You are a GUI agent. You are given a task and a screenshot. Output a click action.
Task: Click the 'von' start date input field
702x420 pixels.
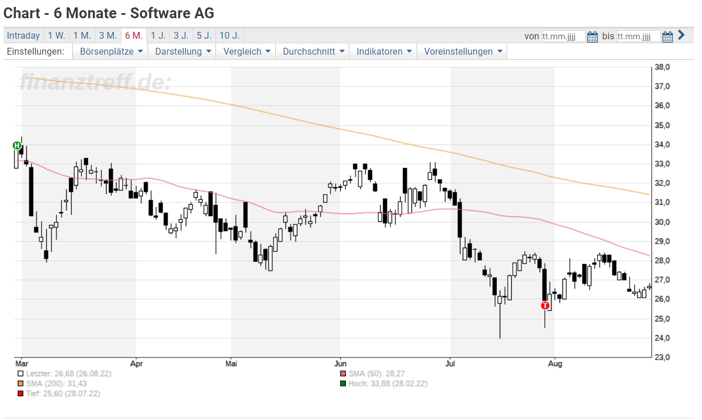[563, 36]
